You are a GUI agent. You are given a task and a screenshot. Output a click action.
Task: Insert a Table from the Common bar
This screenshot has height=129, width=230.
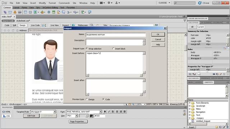26,12
